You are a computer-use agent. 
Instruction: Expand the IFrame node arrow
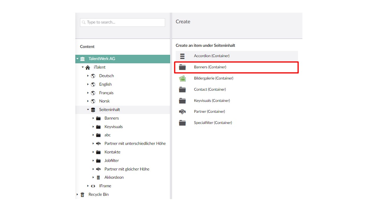coord(88,186)
